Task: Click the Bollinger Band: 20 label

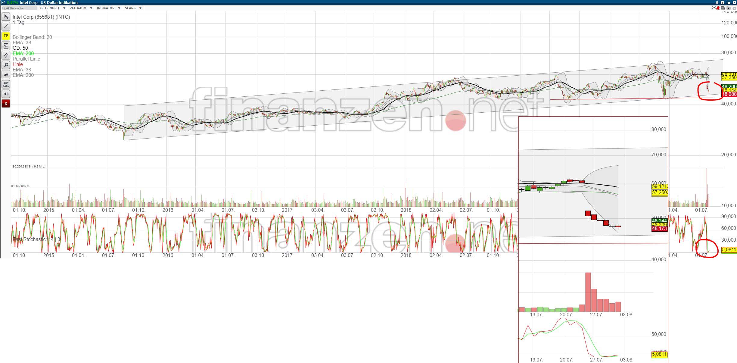Action: (32, 37)
